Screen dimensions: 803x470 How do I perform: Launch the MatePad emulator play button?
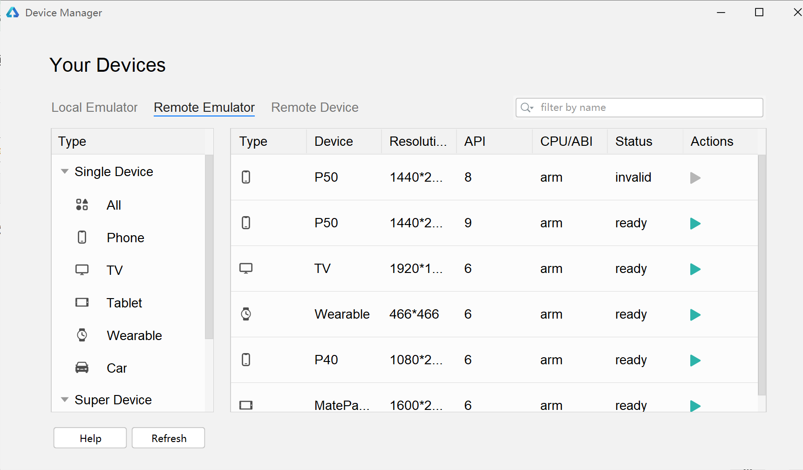point(695,406)
